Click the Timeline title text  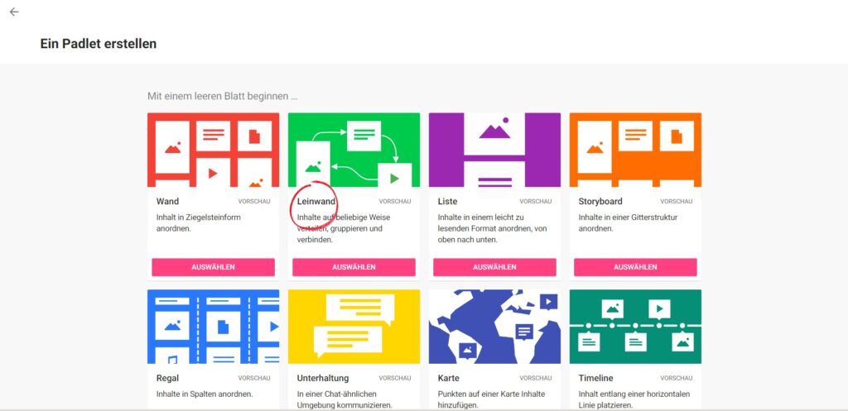[x=596, y=378]
